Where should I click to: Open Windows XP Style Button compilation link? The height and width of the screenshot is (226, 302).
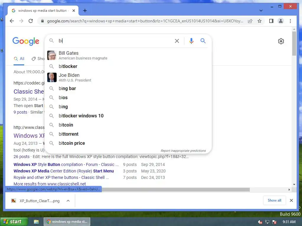(66, 164)
